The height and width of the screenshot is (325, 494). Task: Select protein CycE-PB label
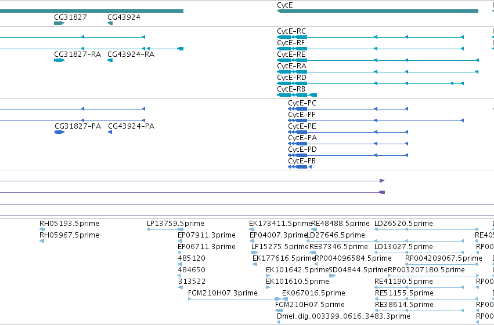pyautogui.click(x=302, y=161)
